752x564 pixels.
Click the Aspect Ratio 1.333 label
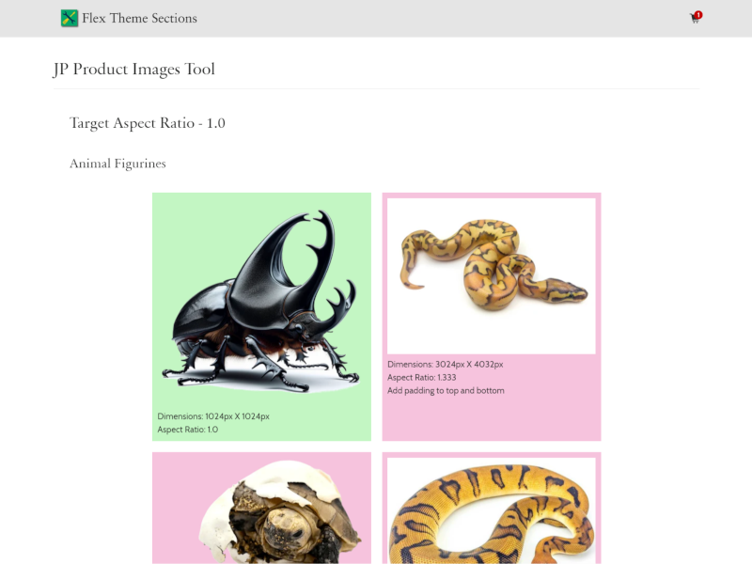[x=421, y=378]
